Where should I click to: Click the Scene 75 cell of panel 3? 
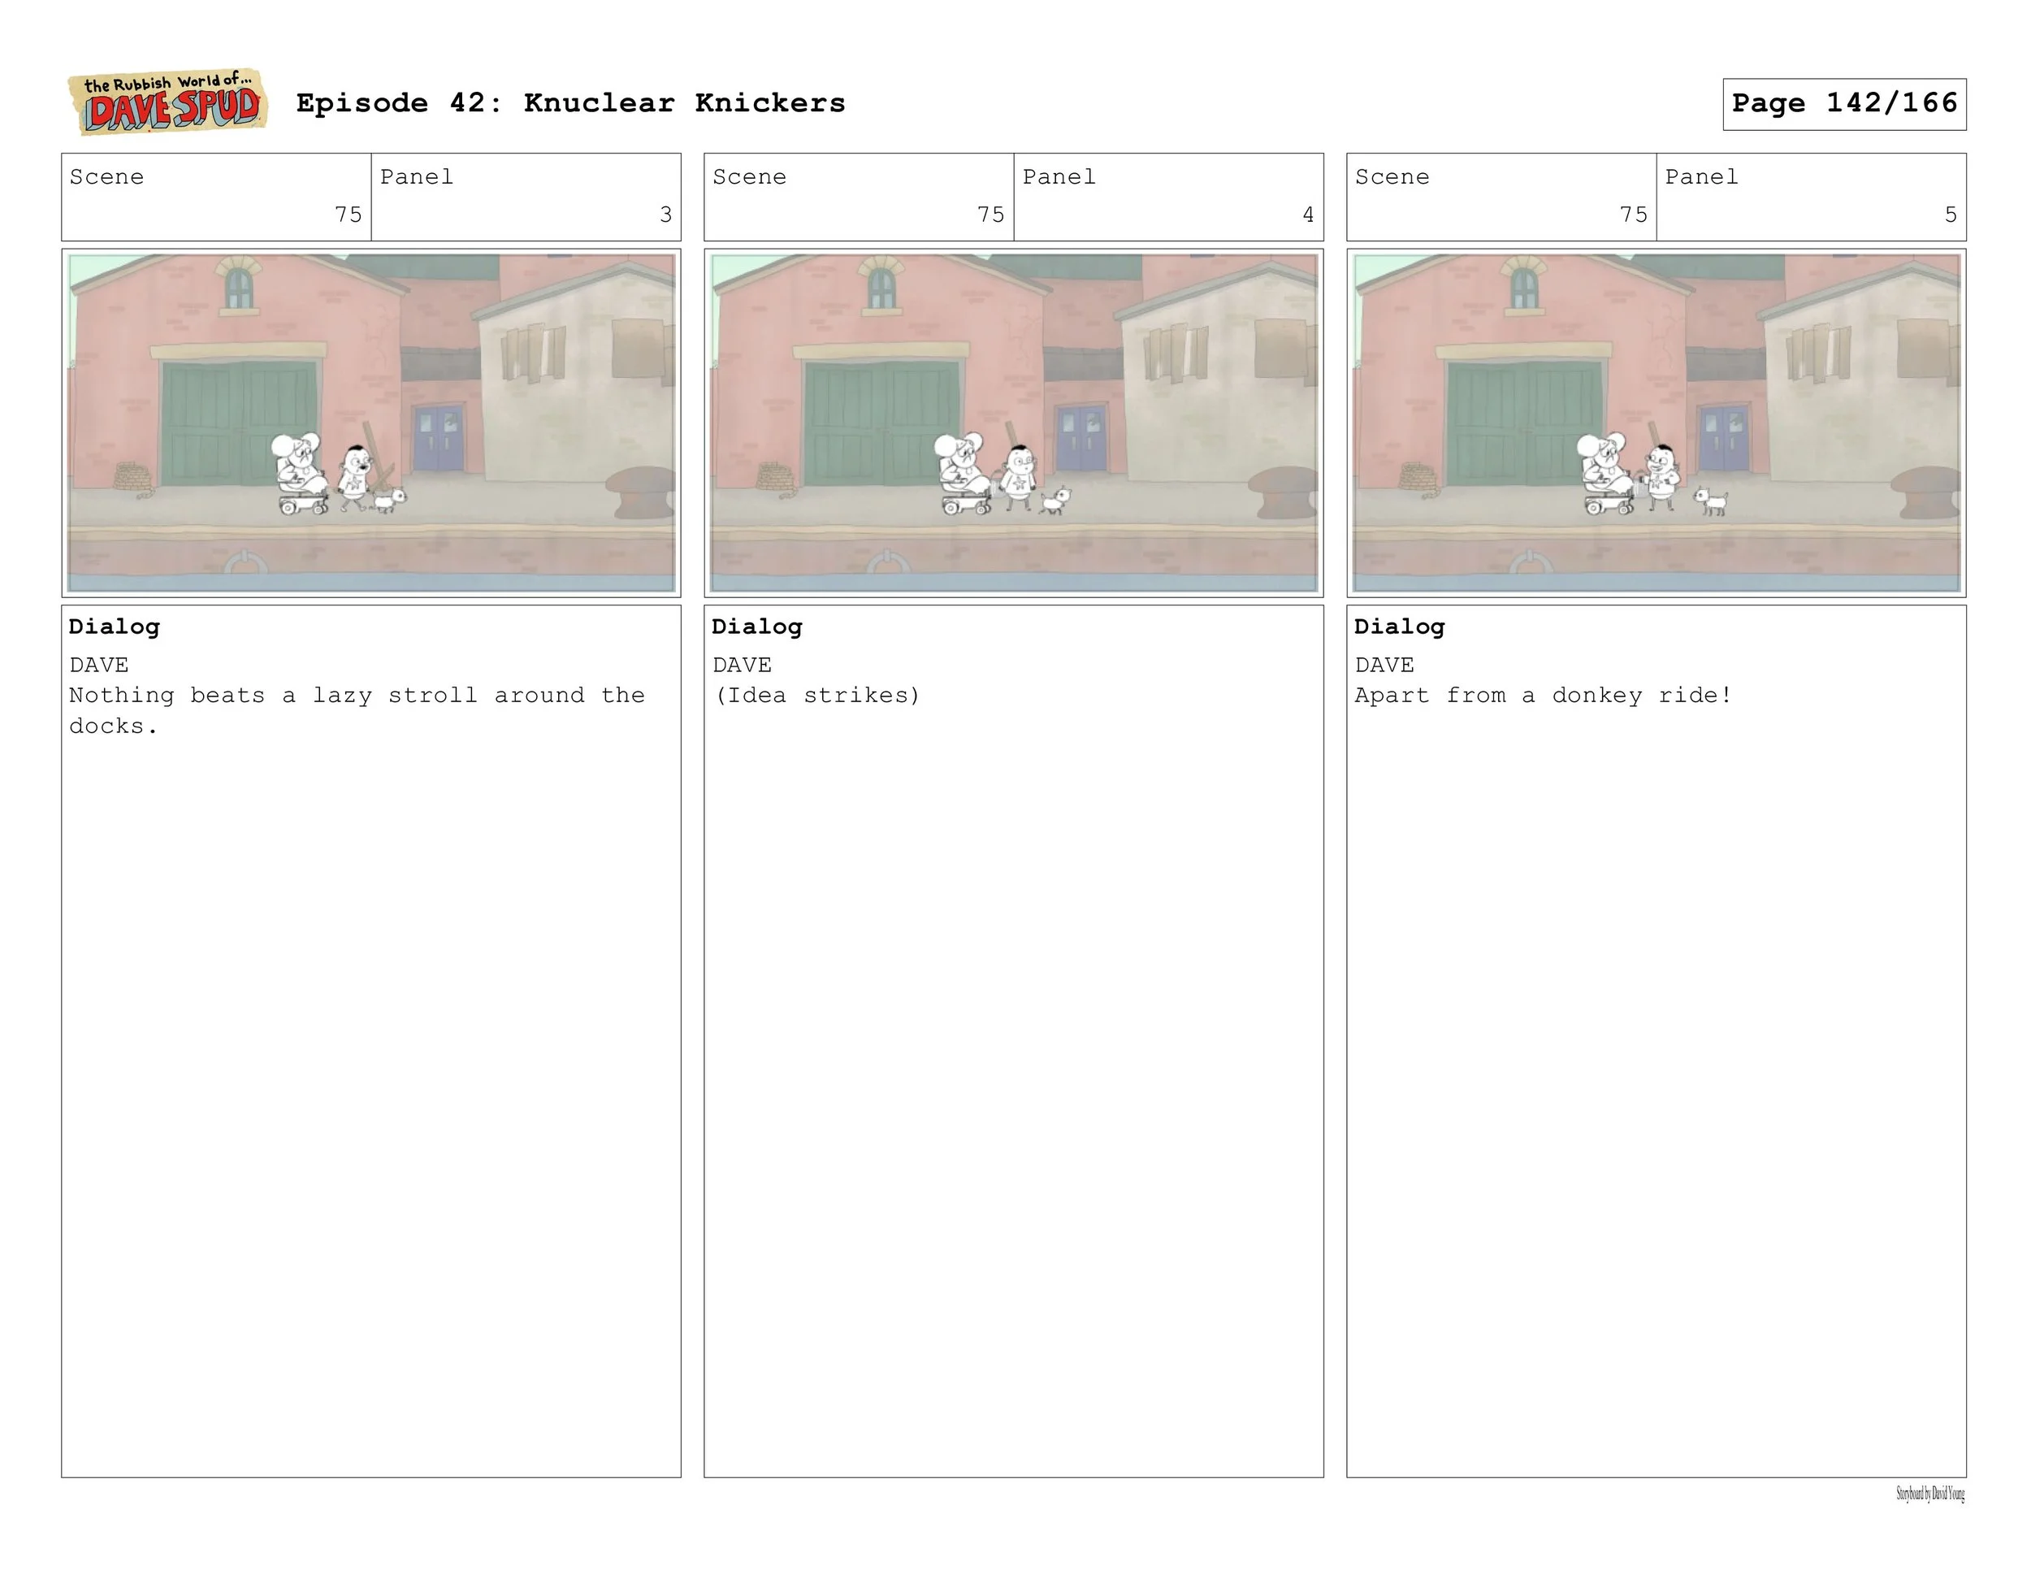216,197
